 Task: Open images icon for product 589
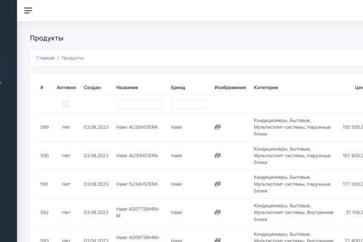[x=217, y=127]
